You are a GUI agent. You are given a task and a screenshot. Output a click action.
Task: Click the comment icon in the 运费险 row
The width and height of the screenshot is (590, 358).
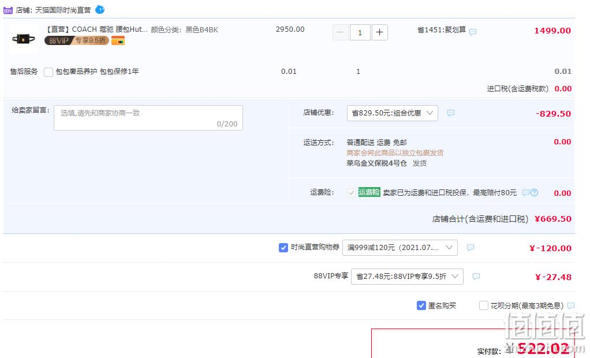click(526, 193)
